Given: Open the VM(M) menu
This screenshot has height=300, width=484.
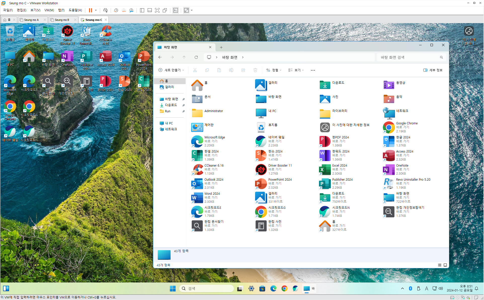Looking at the screenshot, I should point(49,10).
